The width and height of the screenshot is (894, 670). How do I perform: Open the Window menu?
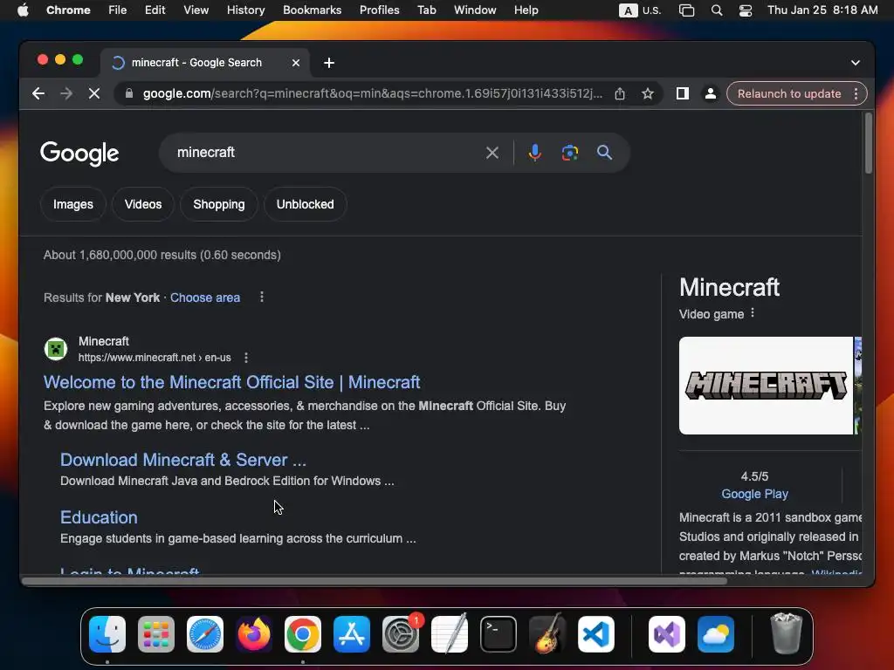[475, 10]
